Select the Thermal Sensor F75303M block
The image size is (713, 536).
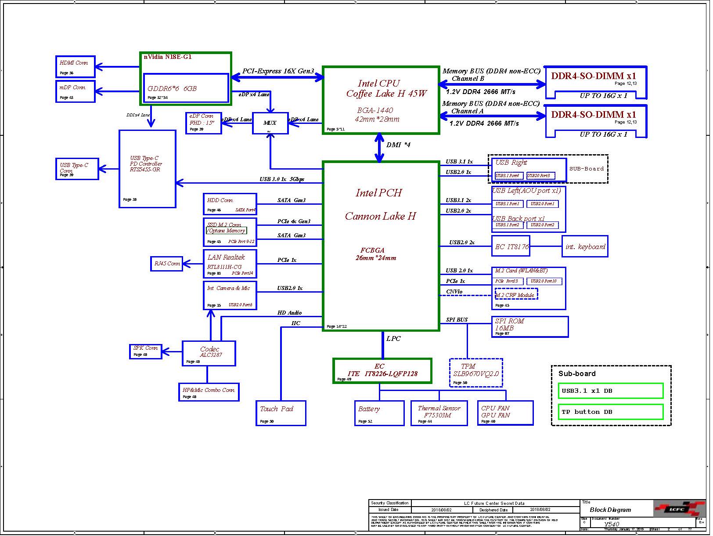pos(439,413)
